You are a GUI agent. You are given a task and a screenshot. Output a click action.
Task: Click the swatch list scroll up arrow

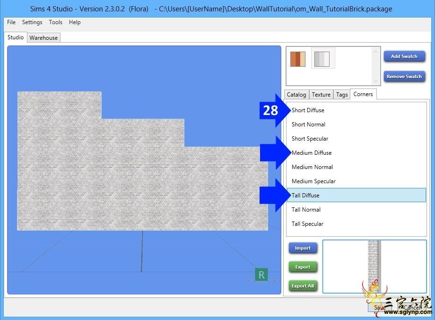click(x=375, y=52)
